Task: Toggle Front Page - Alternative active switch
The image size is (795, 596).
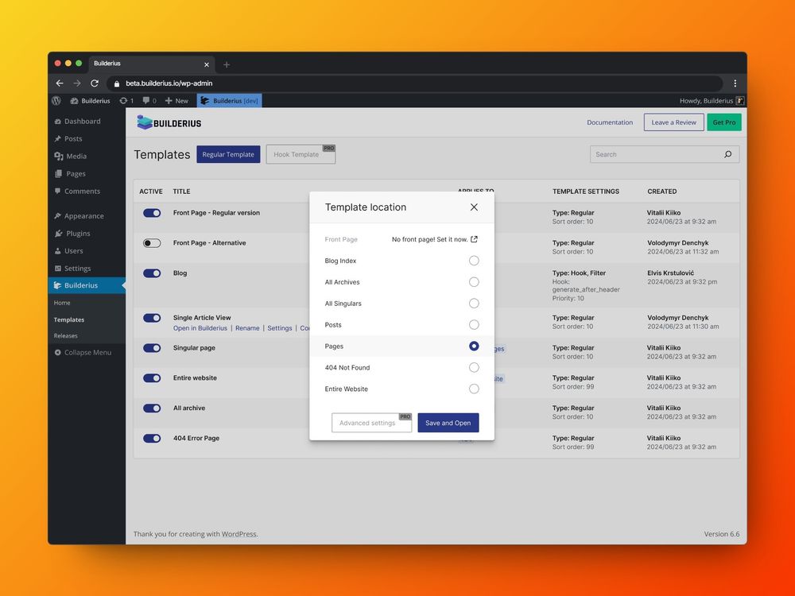Action: click(152, 243)
